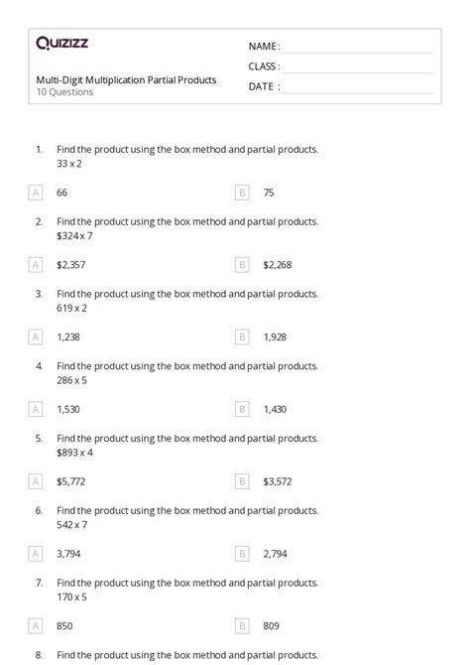470x665 pixels.
Task: Choose box A next to 1,238
Action: 36,337
